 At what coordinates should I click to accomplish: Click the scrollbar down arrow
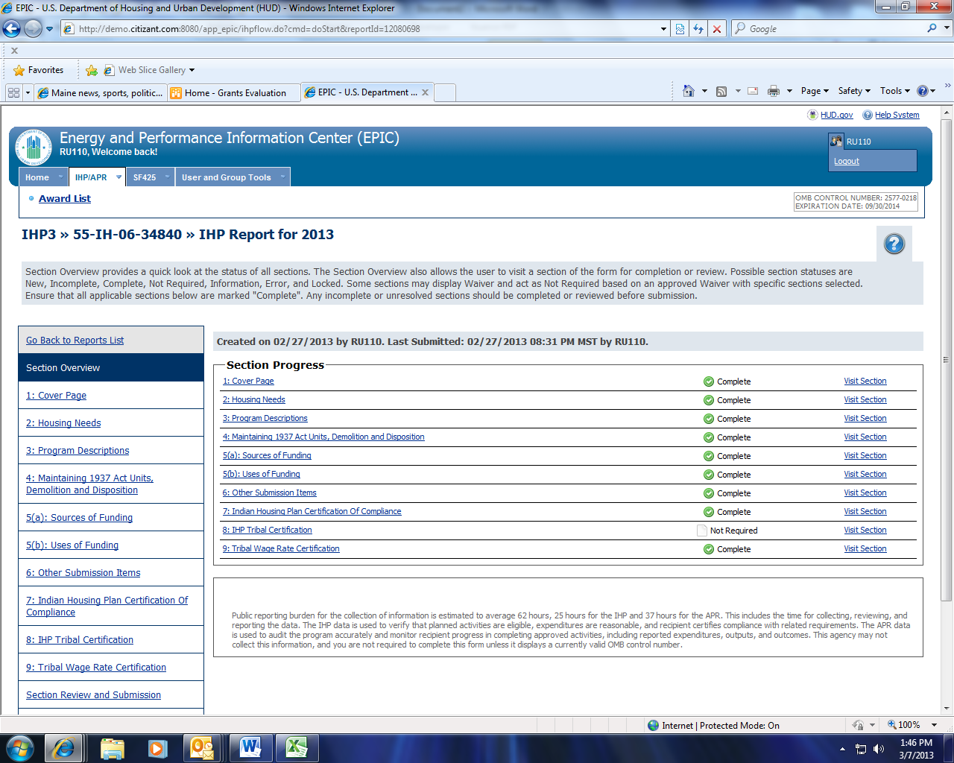(947, 708)
